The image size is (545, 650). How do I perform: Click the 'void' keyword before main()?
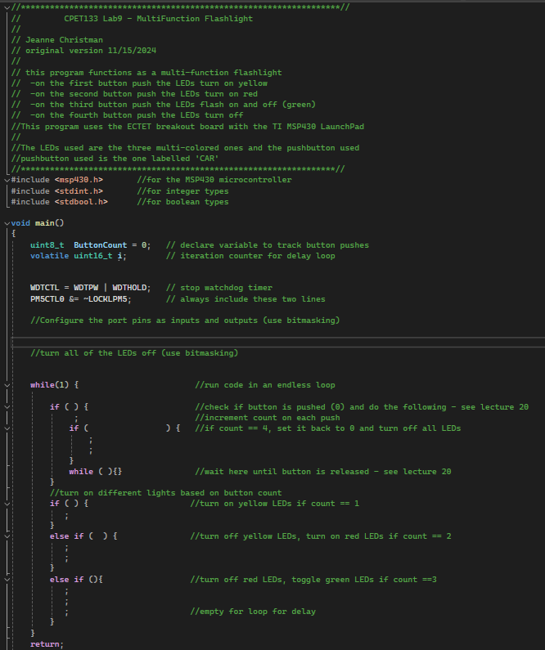[x=20, y=223]
